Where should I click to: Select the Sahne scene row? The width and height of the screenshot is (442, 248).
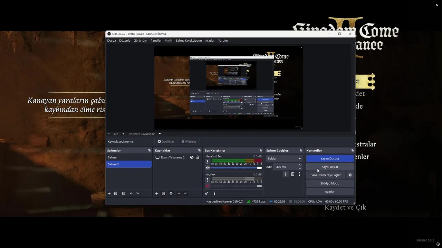(129, 157)
